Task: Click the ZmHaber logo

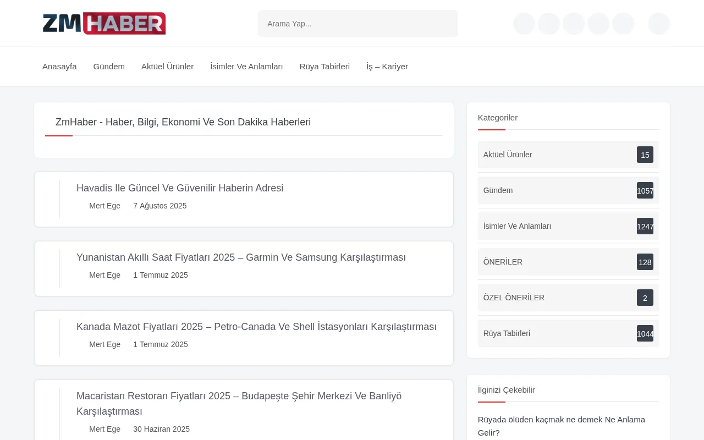Action: tap(104, 23)
